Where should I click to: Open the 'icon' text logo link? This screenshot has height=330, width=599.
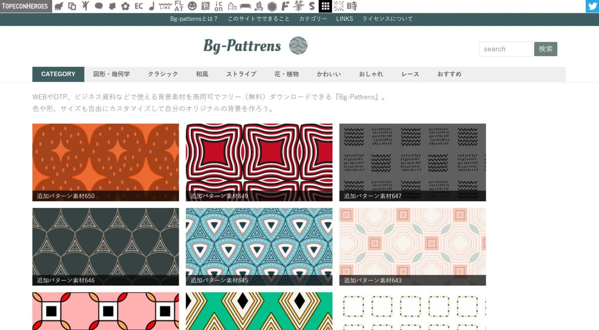[x=219, y=6]
